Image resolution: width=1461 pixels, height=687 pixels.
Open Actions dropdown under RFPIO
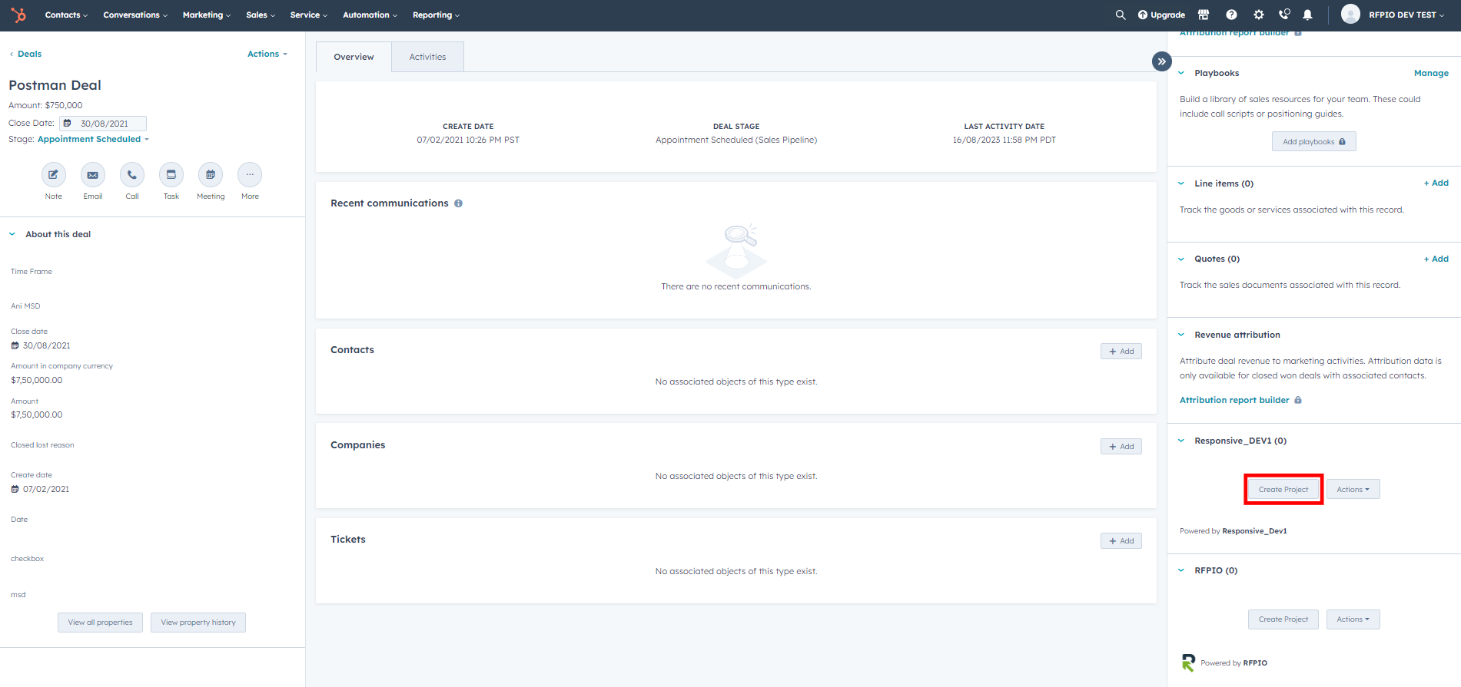[1353, 619]
